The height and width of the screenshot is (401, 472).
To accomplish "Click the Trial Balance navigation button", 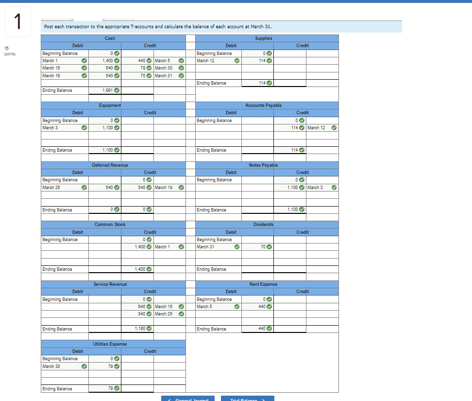I will pyautogui.click(x=248, y=399).
